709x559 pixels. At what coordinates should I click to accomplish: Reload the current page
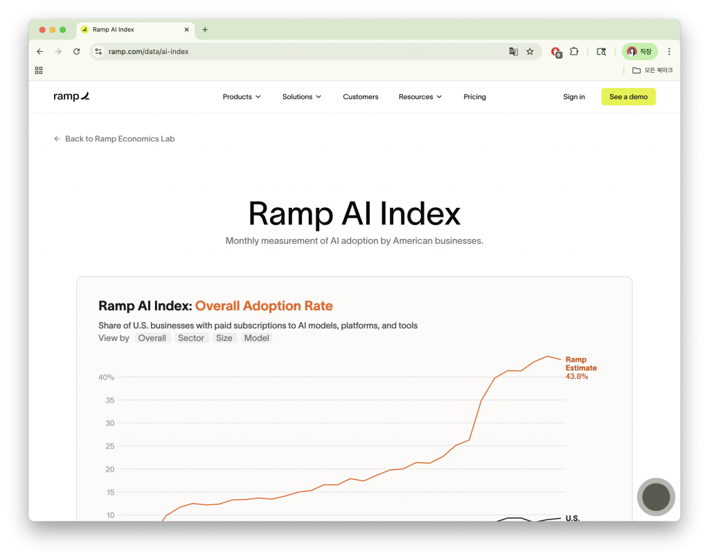pyautogui.click(x=76, y=51)
